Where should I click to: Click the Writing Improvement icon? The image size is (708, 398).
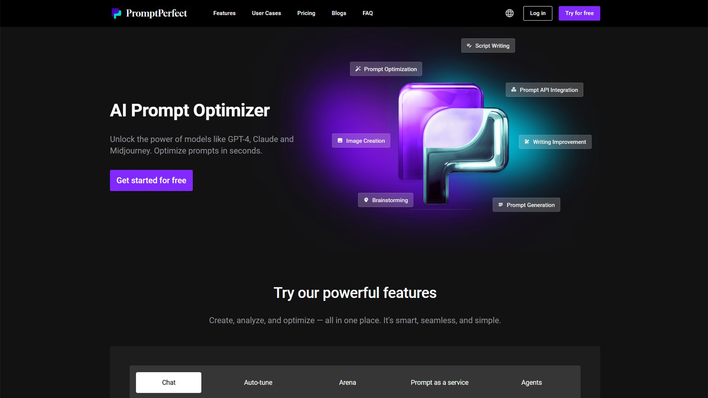(527, 142)
